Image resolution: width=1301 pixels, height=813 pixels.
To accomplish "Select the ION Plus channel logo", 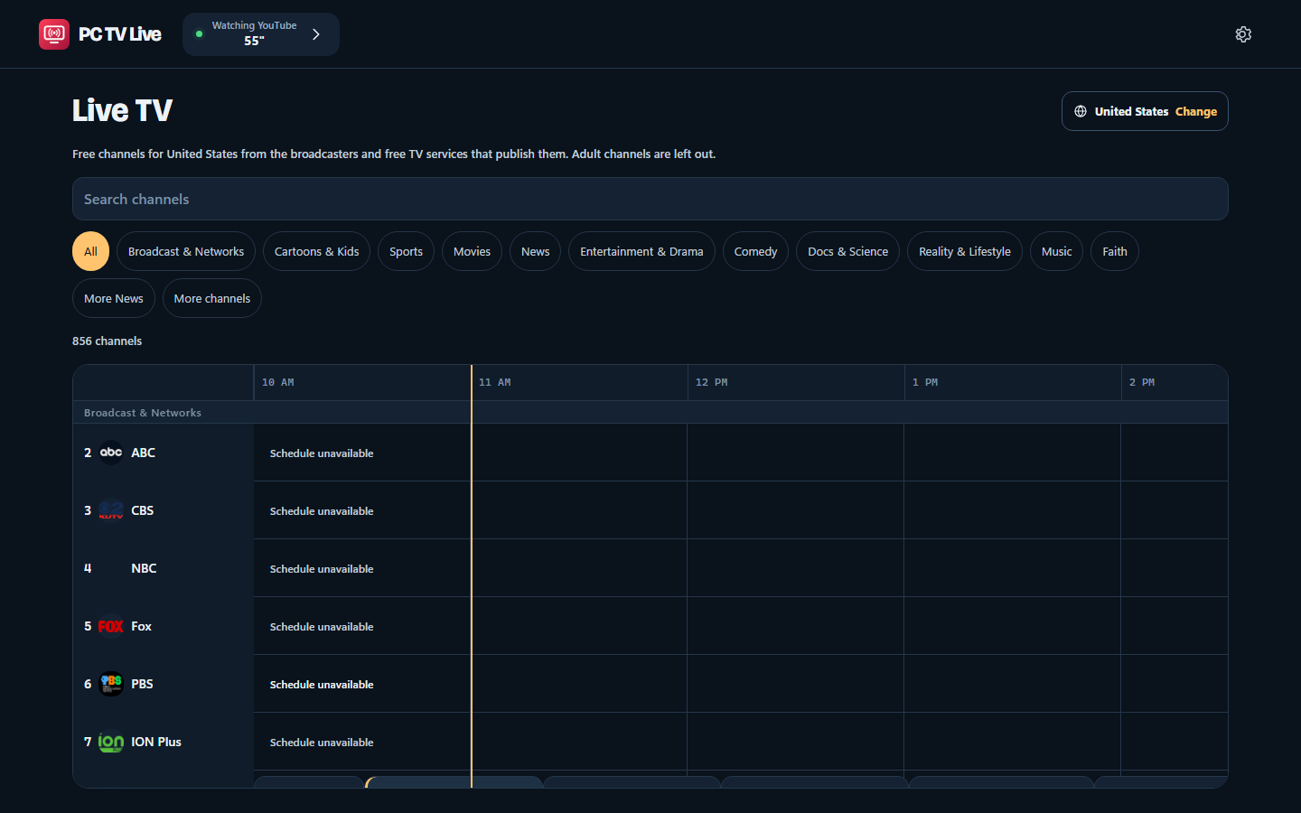I will point(111,742).
